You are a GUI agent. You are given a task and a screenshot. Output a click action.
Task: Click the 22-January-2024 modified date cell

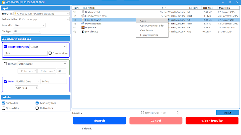pyautogui.click(x=227, y=28)
